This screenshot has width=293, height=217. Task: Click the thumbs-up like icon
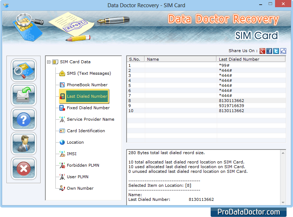pyautogui.click(x=283, y=51)
